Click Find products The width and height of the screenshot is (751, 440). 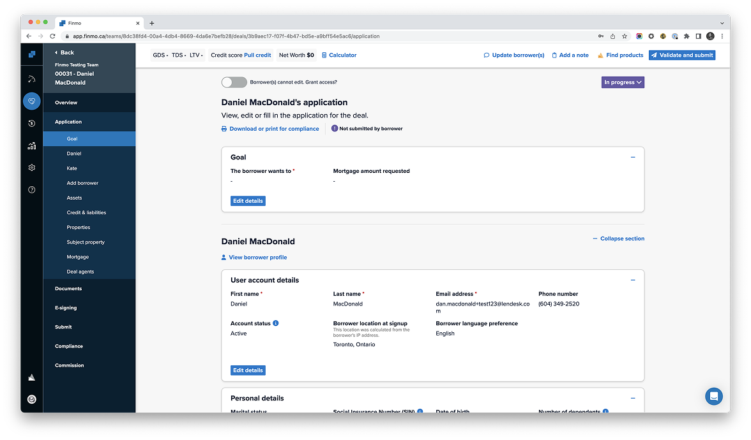(x=620, y=55)
